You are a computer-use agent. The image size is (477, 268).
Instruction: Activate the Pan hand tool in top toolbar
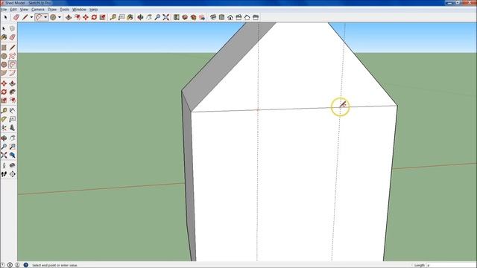[x=149, y=17]
